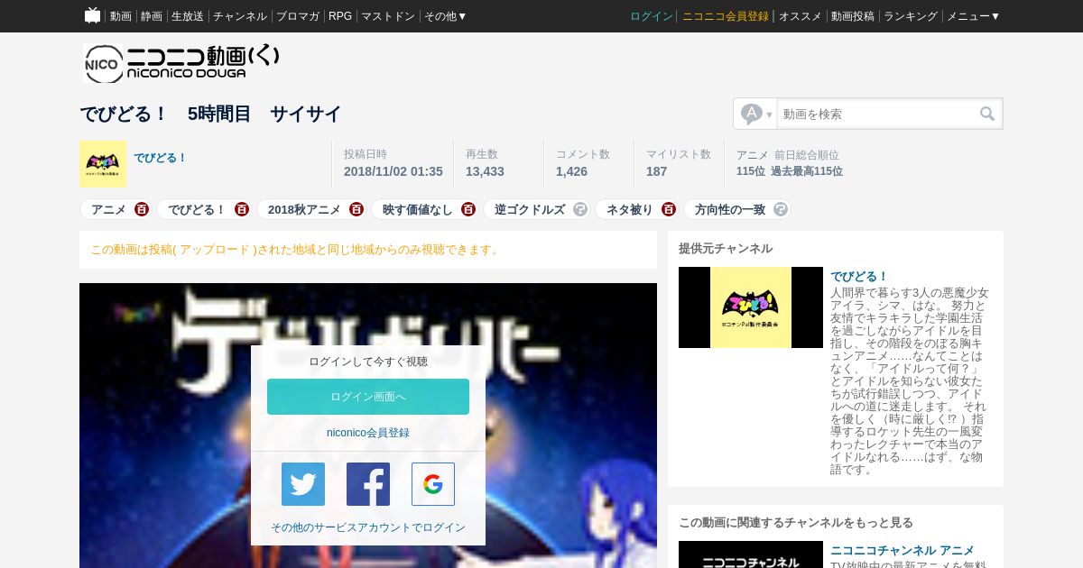Click the でびどる！ uploader avatar icon
Screen dimensions: 1083x568
click(x=103, y=164)
